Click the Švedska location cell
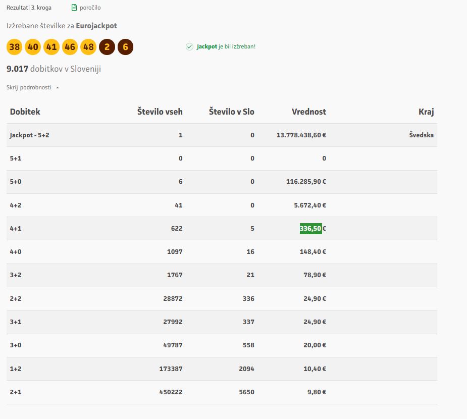This screenshot has width=467, height=419. 422,135
